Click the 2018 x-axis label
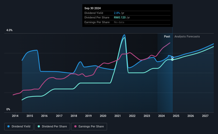 74,116
